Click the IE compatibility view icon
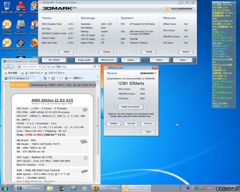 pos(44,67)
